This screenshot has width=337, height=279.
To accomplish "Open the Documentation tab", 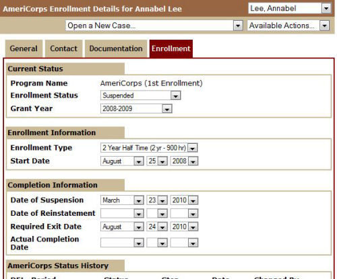I will pos(116,48).
